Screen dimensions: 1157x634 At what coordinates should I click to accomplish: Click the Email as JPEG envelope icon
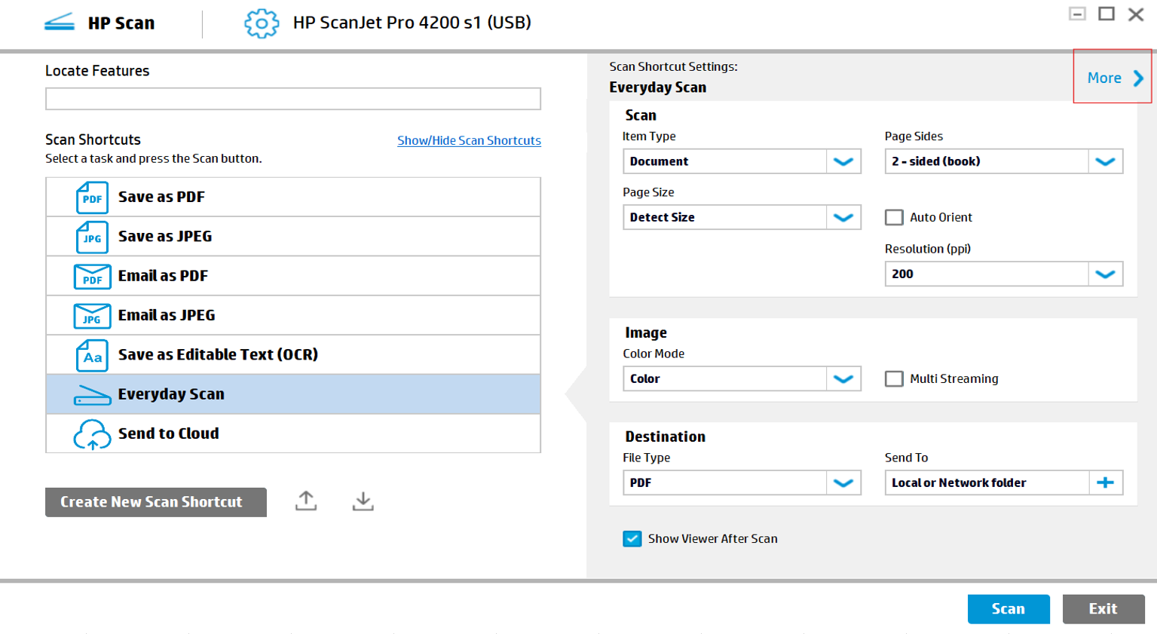91,315
